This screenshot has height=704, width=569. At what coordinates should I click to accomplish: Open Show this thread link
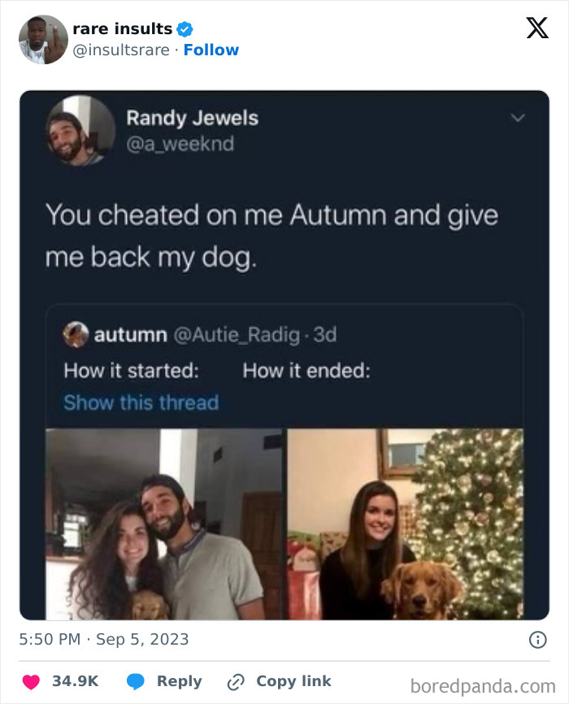tap(141, 402)
